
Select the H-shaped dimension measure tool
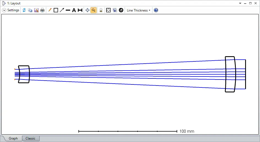[x=80, y=10]
